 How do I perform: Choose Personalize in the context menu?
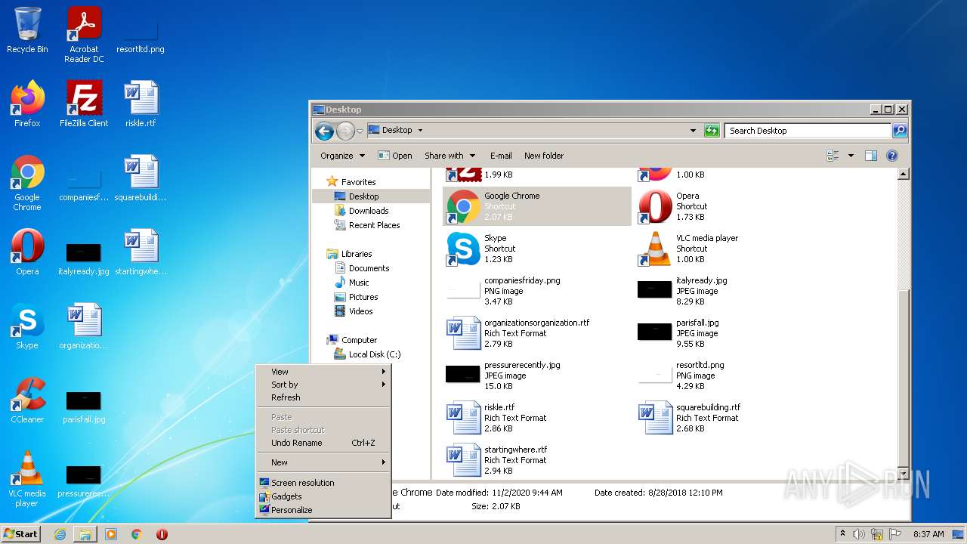pos(323,510)
